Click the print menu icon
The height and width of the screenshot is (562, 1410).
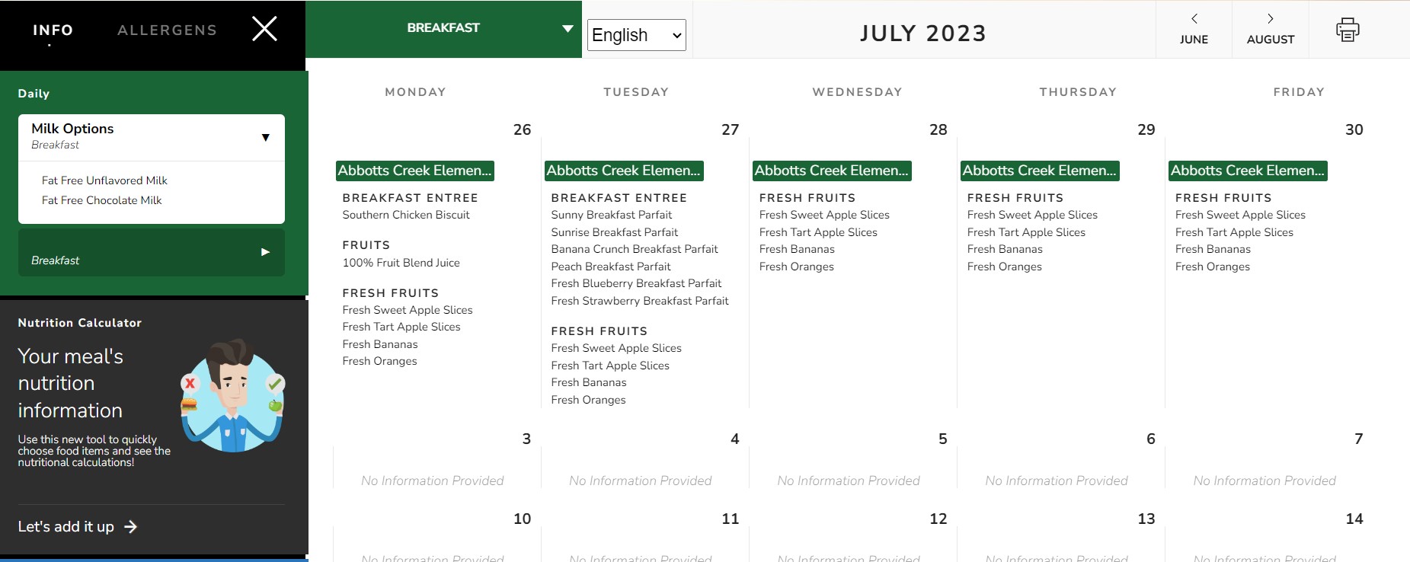pyautogui.click(x=1347, y=29)
